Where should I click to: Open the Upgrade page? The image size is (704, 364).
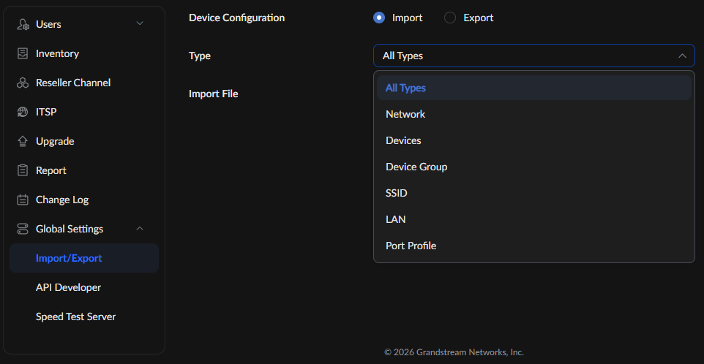[84, 141]
